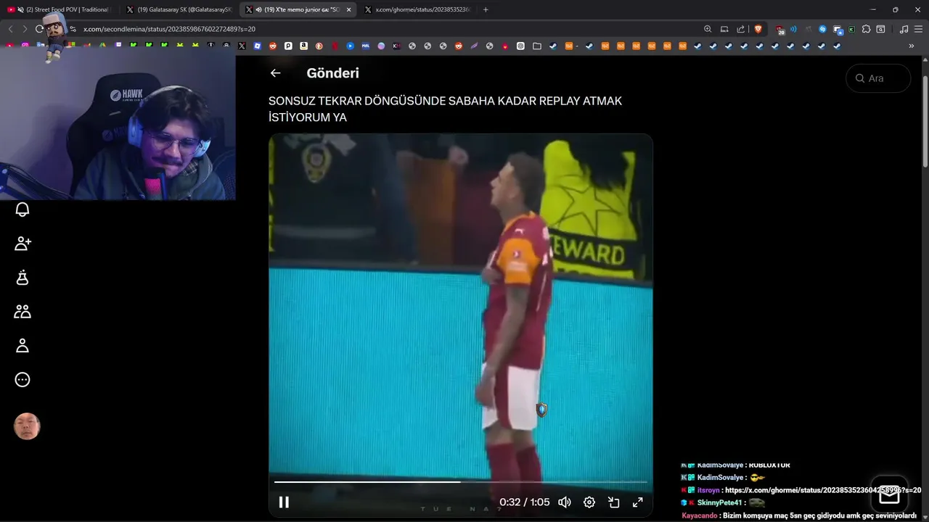Click the Gönderi heading

[x=332, y=73]
